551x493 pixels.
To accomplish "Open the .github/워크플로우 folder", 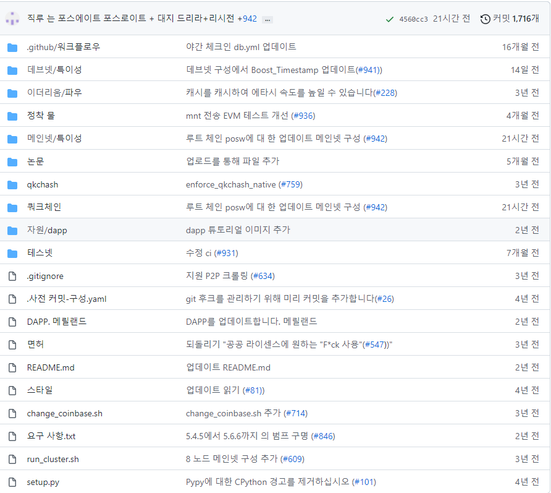I will click(x=64, y=47).
